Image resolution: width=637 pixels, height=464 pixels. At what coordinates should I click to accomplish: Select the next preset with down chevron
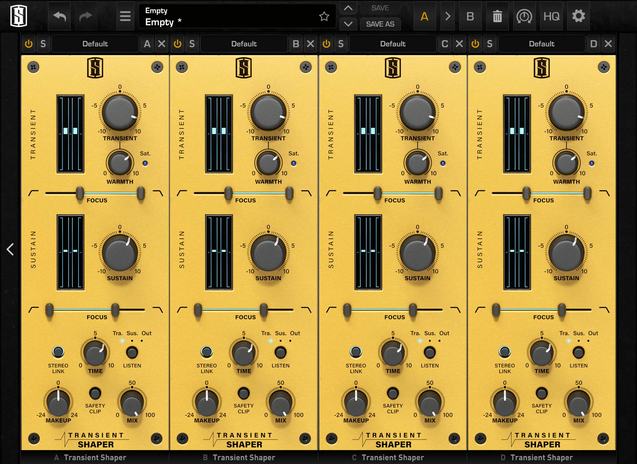348,24
